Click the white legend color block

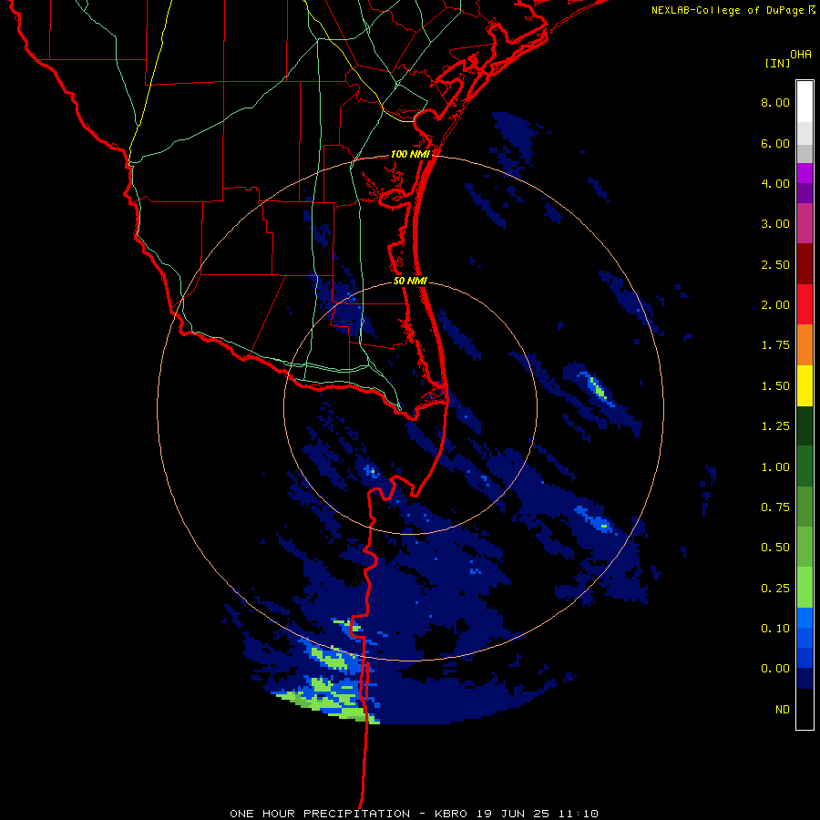805,102
